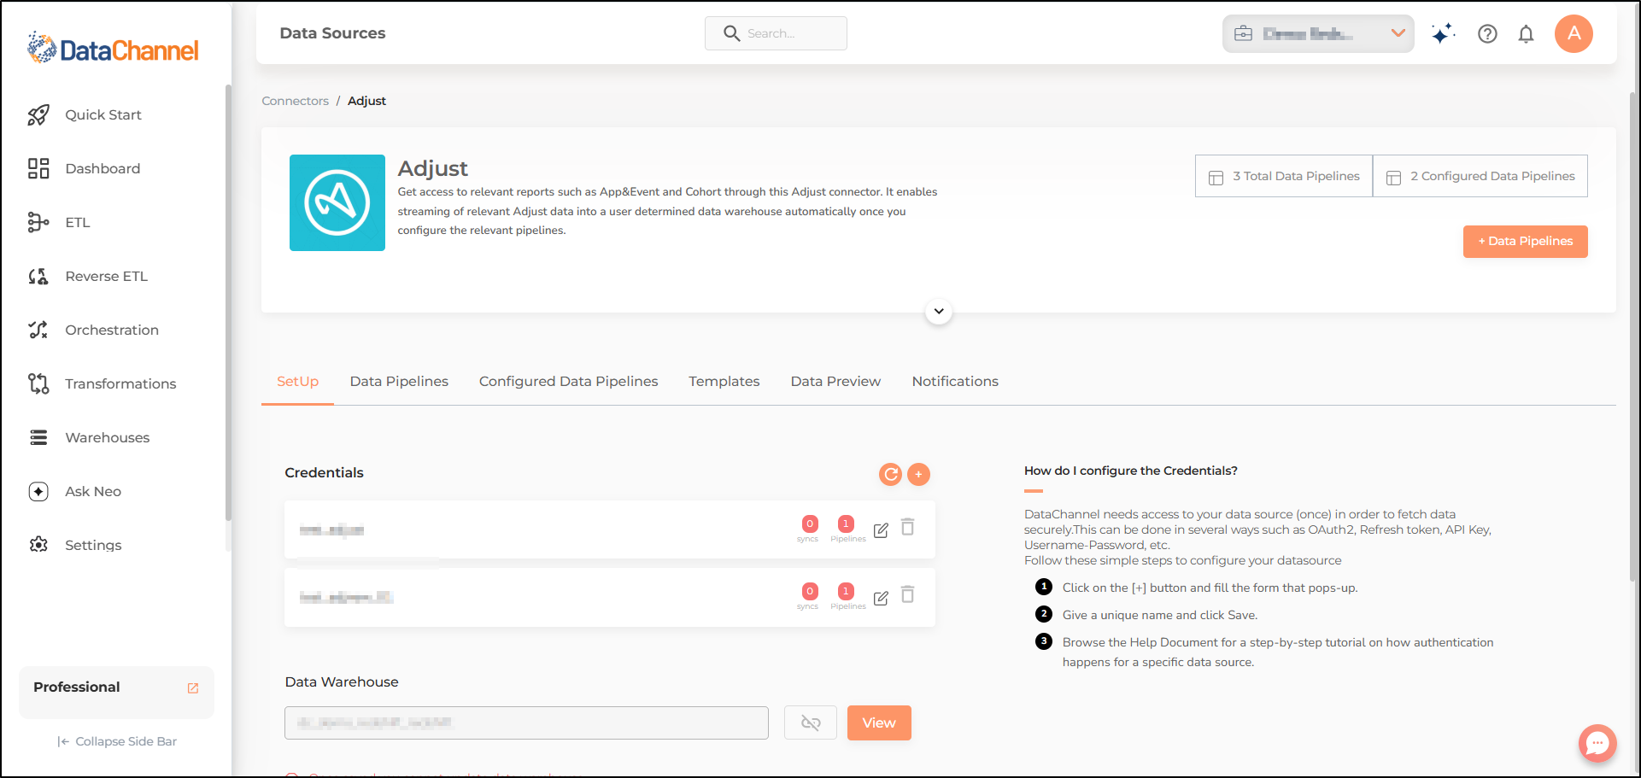Click the 3 Total Data Pipelines box
Screen dimensions: 1641x778
(1284, 177)
